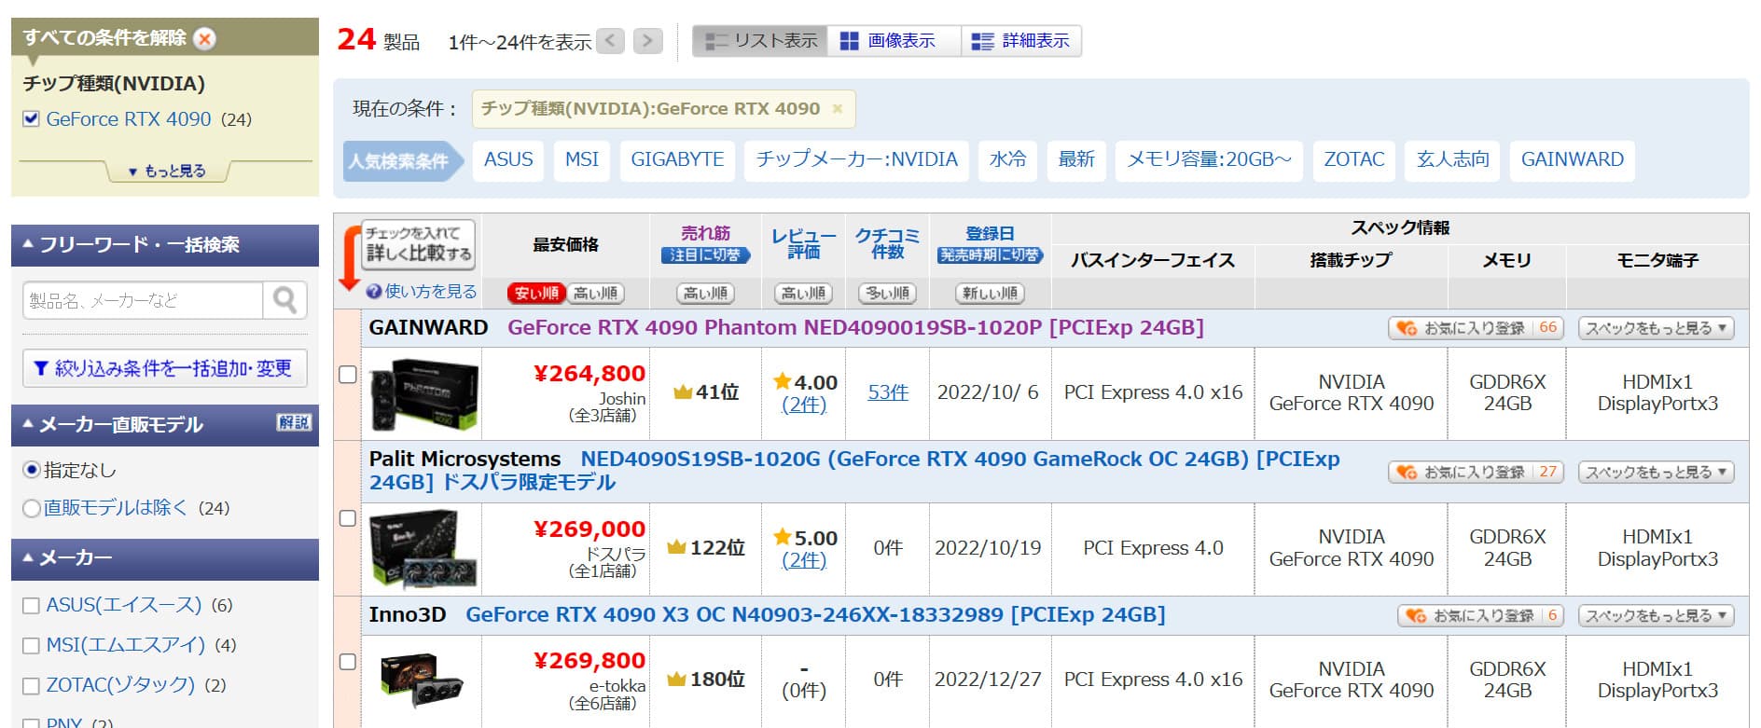Open (2件) reviews link for GAINWARD Phantom
This screenshot has width=1761, height=728.
pos(803,405)
